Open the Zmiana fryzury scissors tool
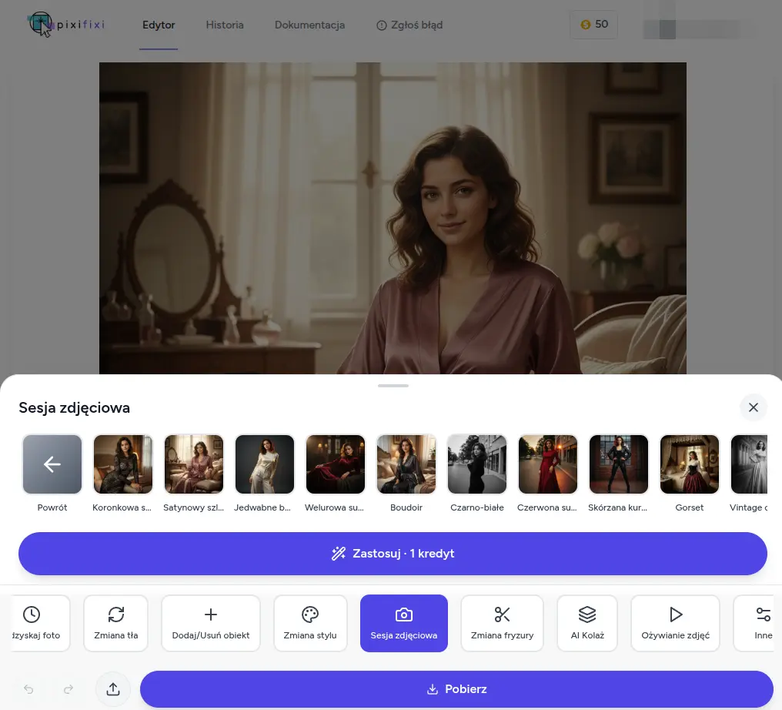Viewport: 782px width, 710px height. tap(502, 623)
